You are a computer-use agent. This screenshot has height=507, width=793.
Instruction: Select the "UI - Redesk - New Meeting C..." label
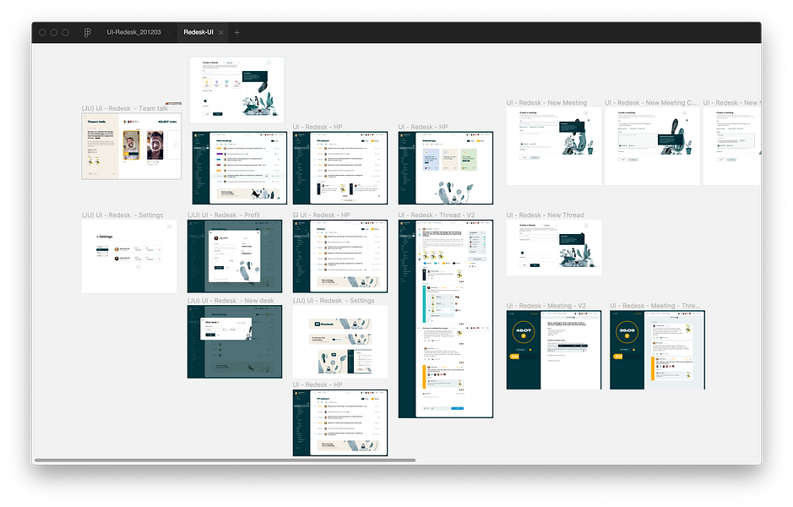coord(651,103)
